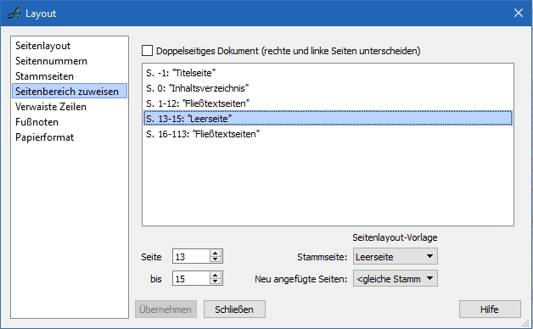
Task: Select the S. 13-15 Leerseite entry
Action: (328, 119)
